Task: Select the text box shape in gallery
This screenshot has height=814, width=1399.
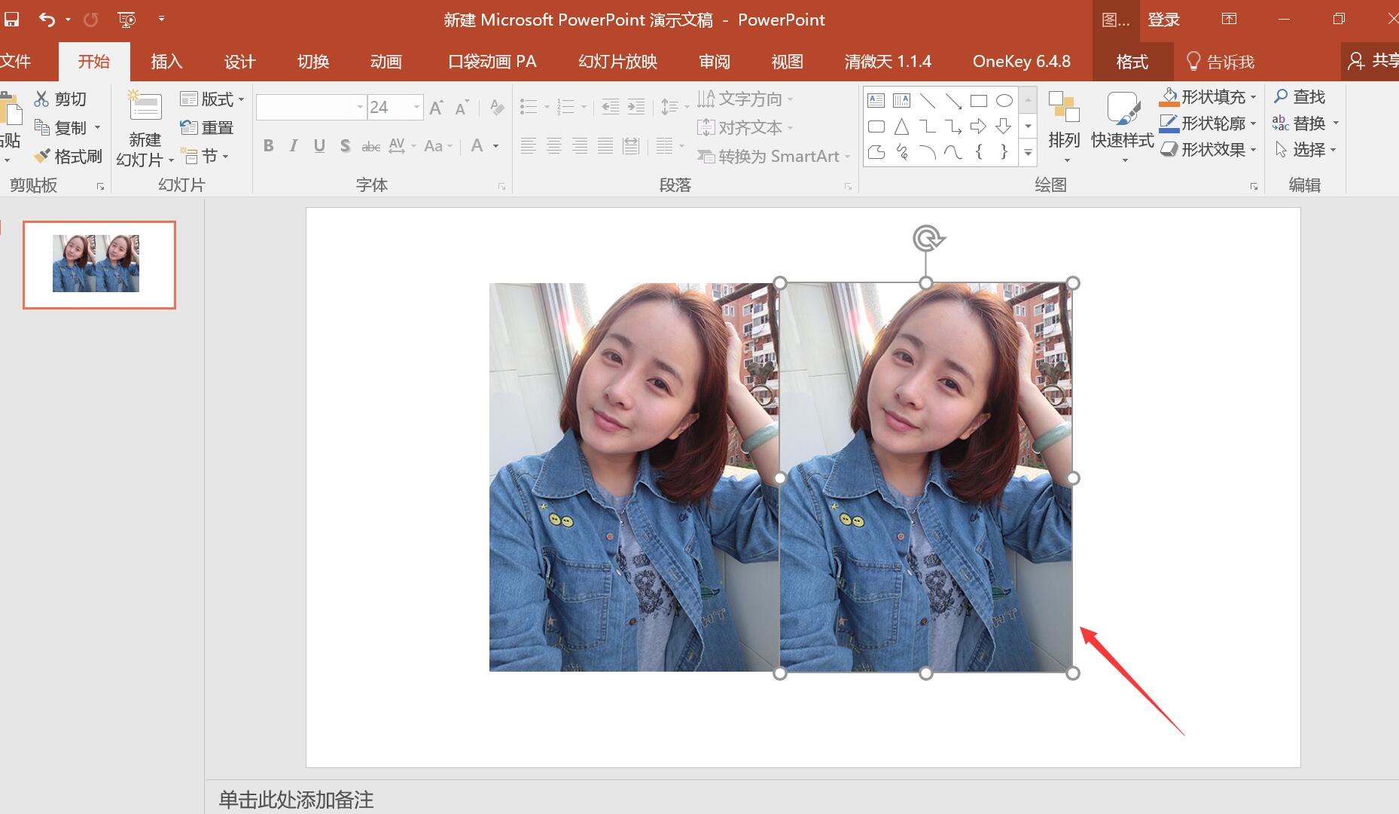Action: click(x=876, y=101)
